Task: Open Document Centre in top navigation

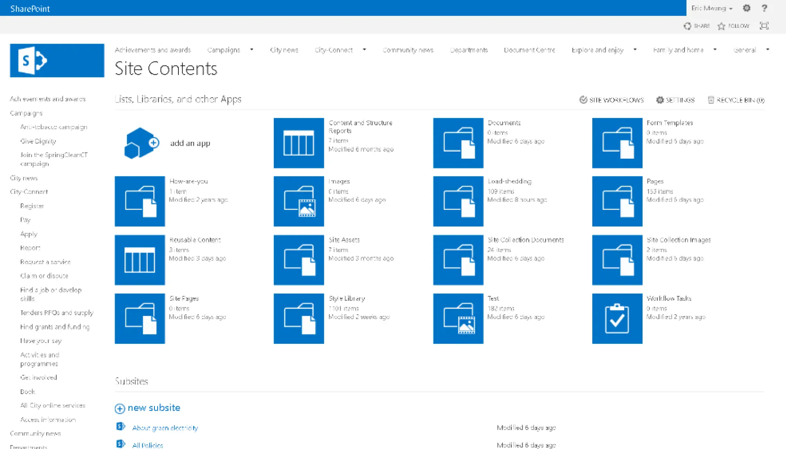Action: (x=529, y=50)
